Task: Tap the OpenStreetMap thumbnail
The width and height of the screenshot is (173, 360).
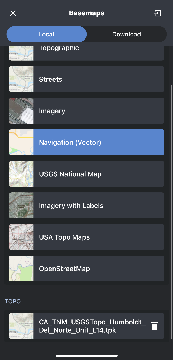Action: point(21,269)
